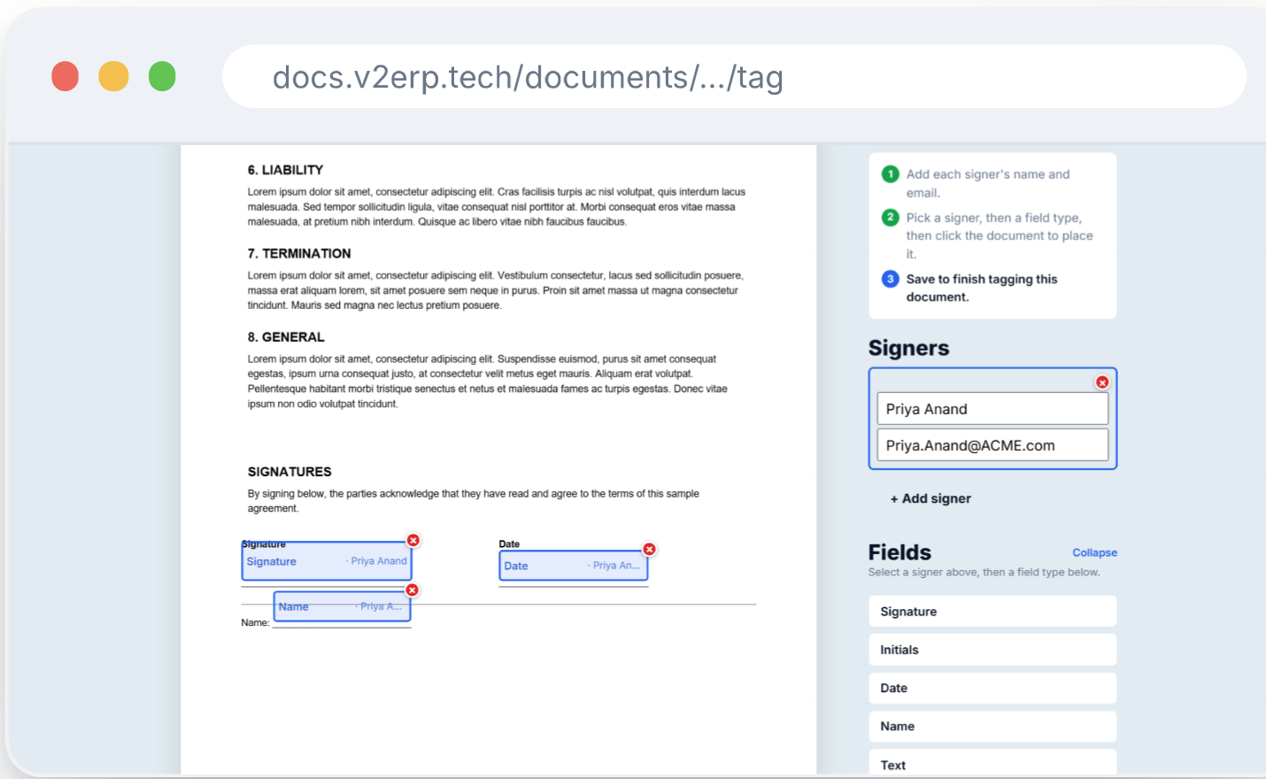
Task: Delete the placed Date field
Action: [x=649, y=549]
